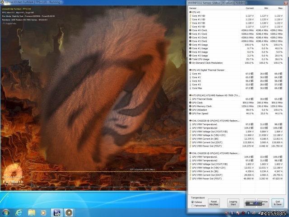Click the Sensor column header
This screenshot has height=217, width=289.
click(x=214, y=8)
